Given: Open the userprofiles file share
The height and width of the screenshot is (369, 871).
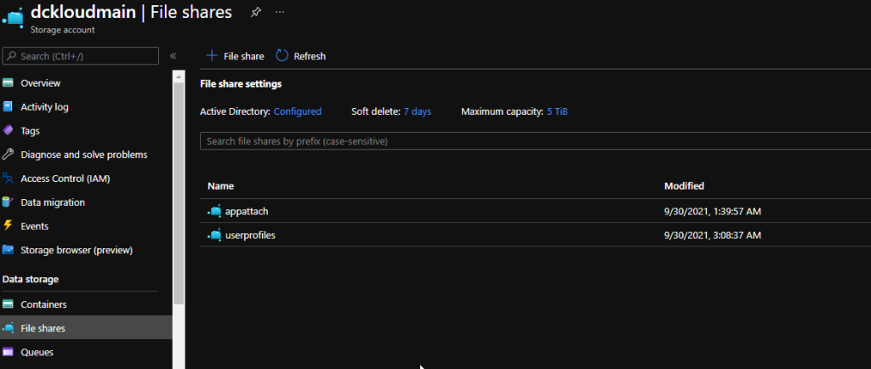Looking at the screenshot, I should coord(250,236).
